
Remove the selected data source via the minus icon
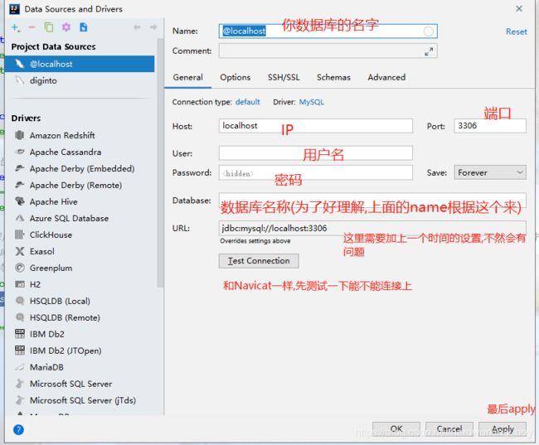coord(32,27)
